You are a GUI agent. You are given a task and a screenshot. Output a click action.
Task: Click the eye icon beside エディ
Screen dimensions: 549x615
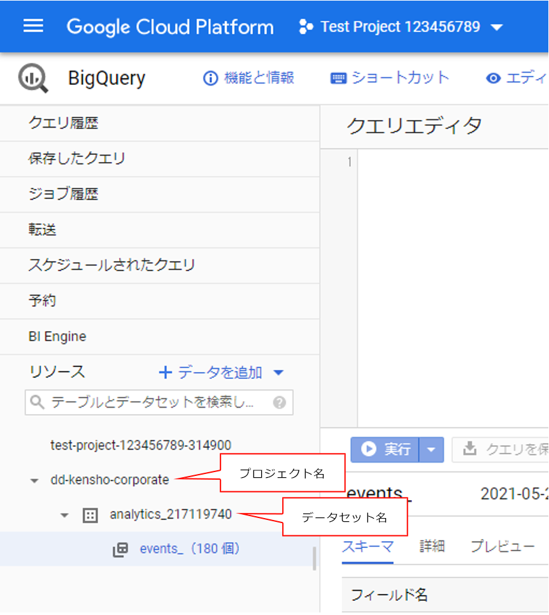pyautogui.click(x=493, y=78)
